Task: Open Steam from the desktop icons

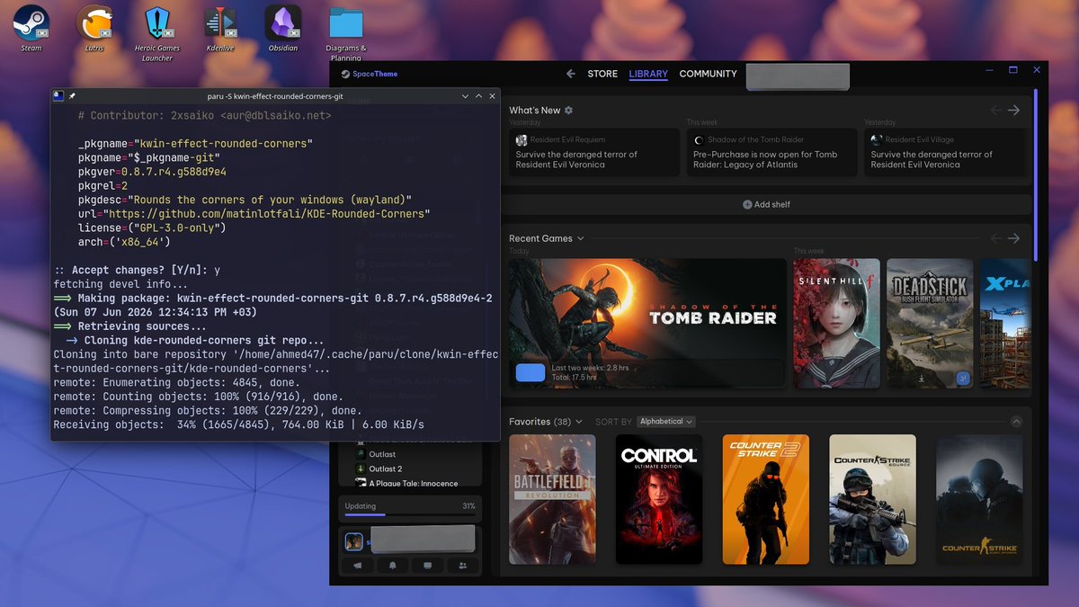Action: pyautogui.click(x=31, y=28)
